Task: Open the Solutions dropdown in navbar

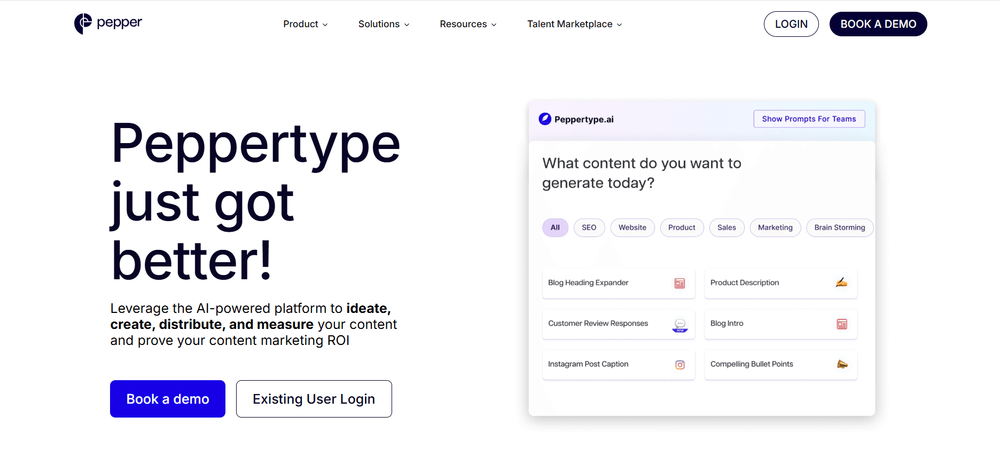Action: click(384, 24)
